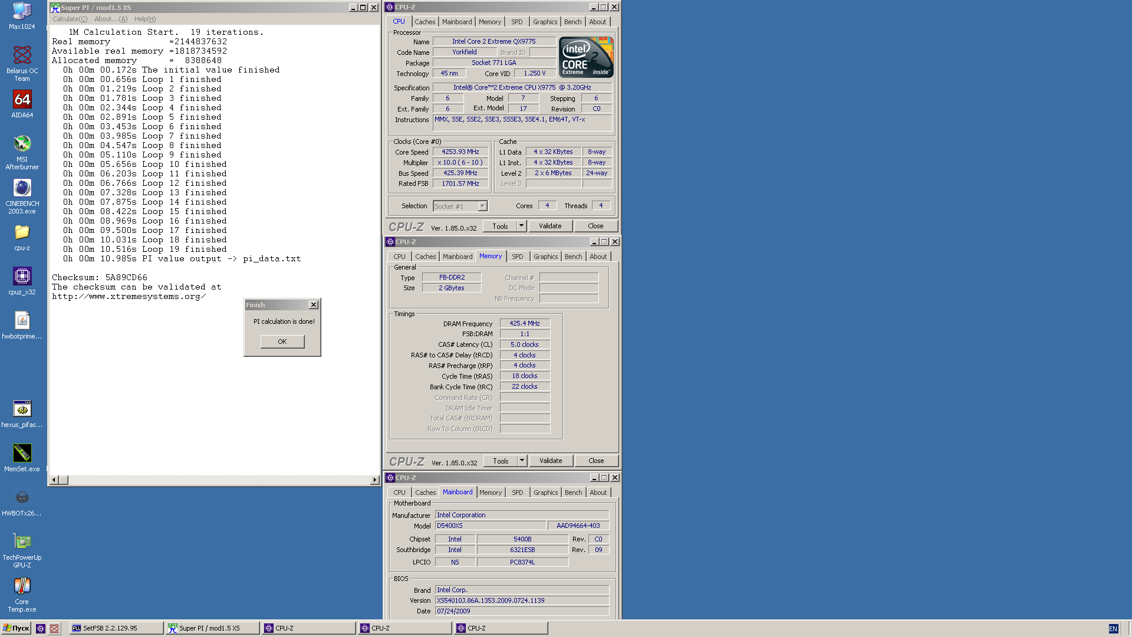Open SPD tab in Memory CPU-Z window

[x=518, y=257]
